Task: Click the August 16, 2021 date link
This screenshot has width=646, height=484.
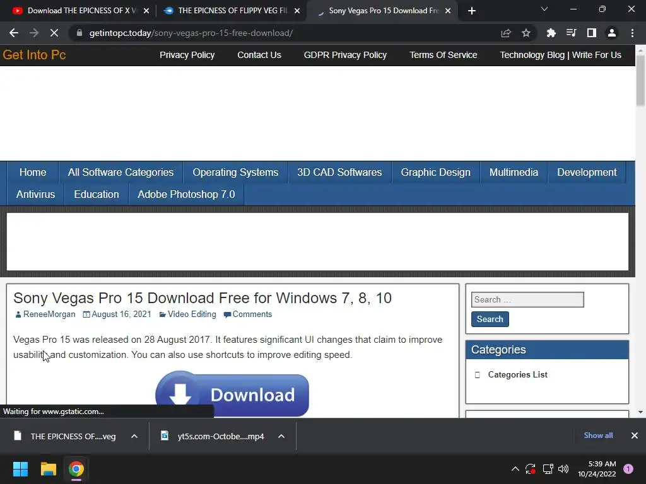Action: pyautogui.click(x=121, y=314)
